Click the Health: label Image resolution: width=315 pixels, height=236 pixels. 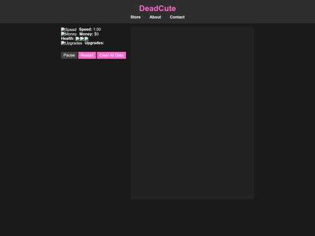tap(68, 38)
